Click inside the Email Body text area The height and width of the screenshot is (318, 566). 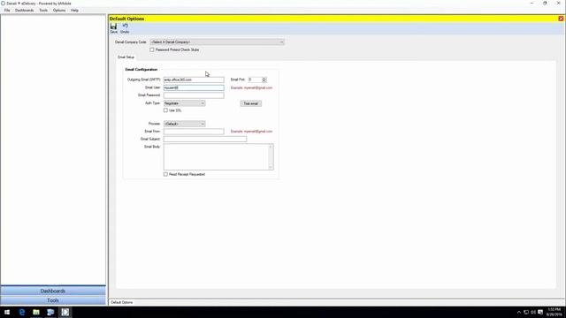coord(216,157)
